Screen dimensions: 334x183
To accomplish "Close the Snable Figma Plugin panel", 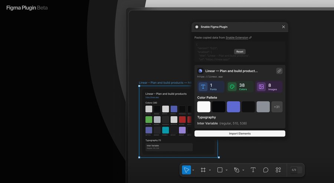I will pyautogui.click(x=283, y=27).
